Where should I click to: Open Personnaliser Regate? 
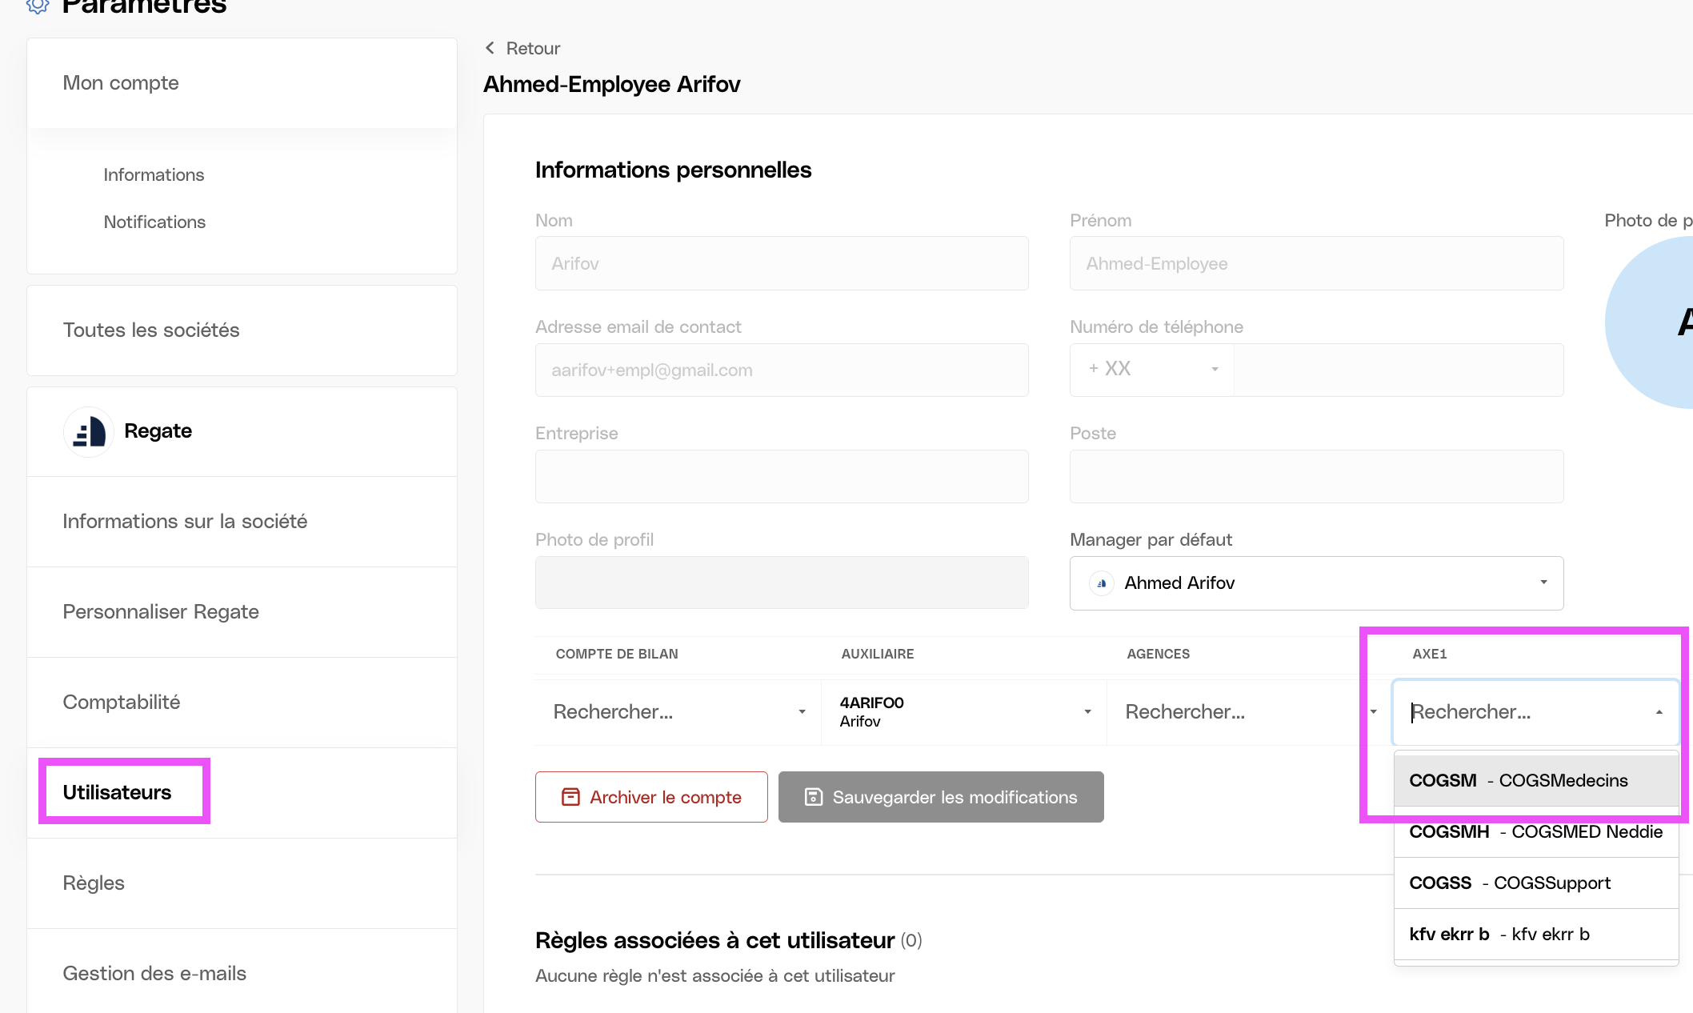click(x=242, y=612)
